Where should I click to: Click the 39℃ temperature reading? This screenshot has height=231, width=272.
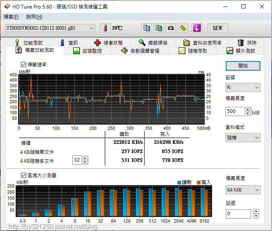click(117, 28)
